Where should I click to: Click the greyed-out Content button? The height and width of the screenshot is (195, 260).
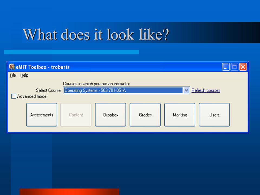[76, 115]
